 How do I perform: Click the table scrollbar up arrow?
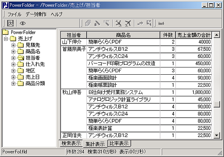point(216,35)
